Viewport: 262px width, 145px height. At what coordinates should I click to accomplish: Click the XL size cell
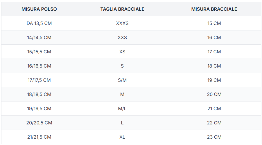(x=122, y=137)
